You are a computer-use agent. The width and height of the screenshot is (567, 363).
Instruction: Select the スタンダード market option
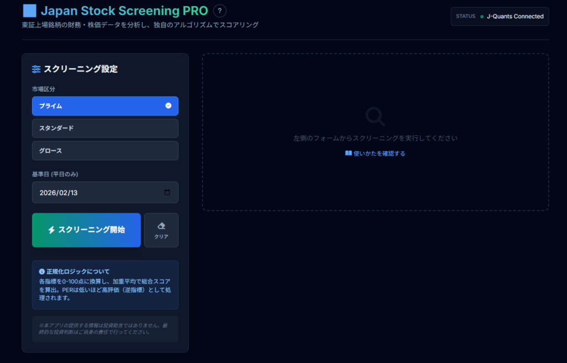click(x=105, y=128)
